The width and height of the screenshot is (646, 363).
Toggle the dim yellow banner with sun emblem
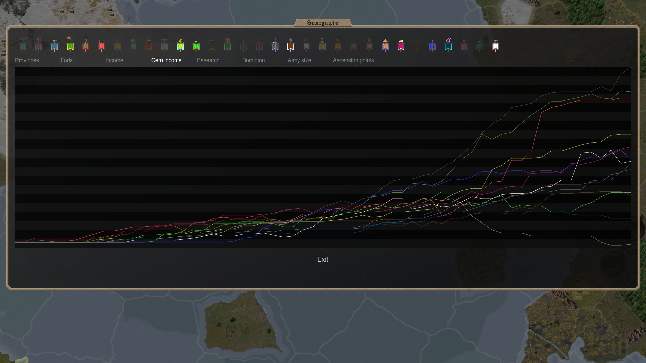point(322,44)
